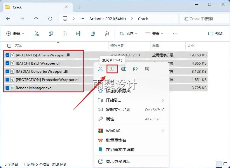Sort by the 名称 column header
This screenshot has width=230, height=168.
[x=18, y=46]
